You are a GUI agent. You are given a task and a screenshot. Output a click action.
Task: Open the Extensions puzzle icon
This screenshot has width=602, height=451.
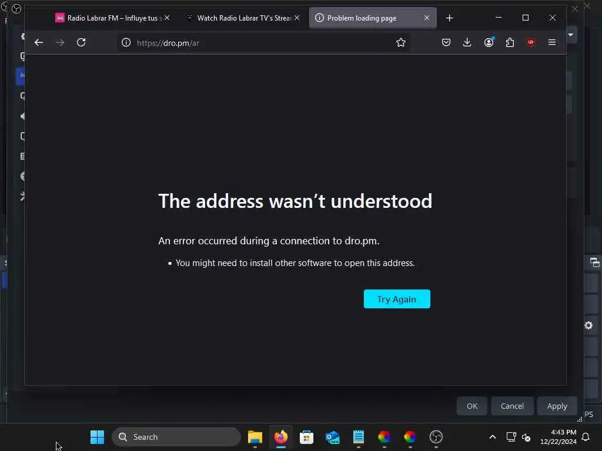[510, 42]
